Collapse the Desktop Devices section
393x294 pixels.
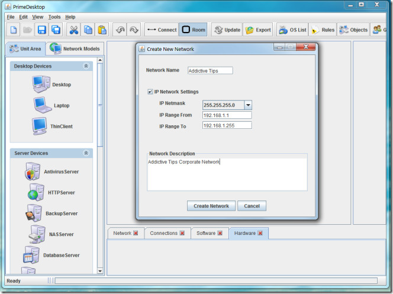click(86, 66)
